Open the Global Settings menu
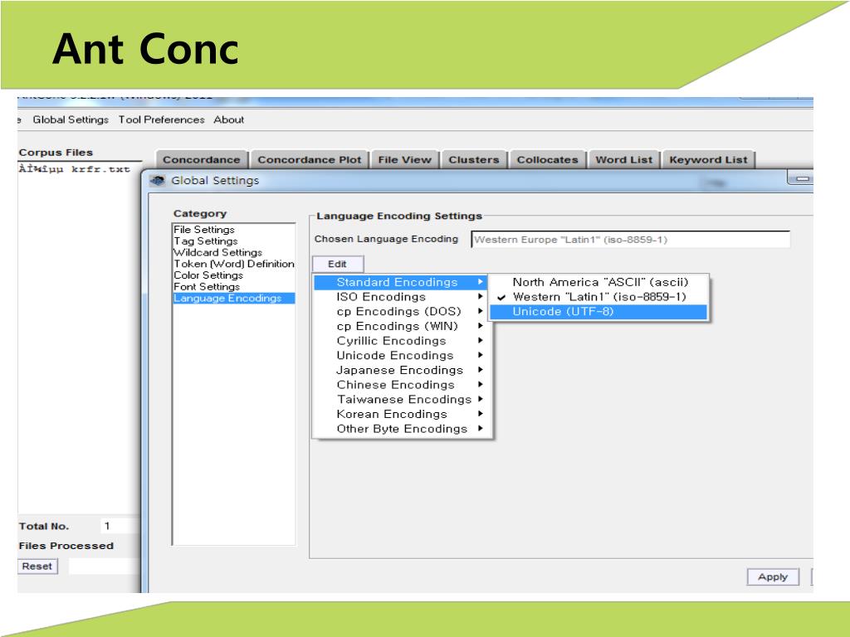Screen dimensions: 850x637 pyautogui.click(x=71, y=119)
